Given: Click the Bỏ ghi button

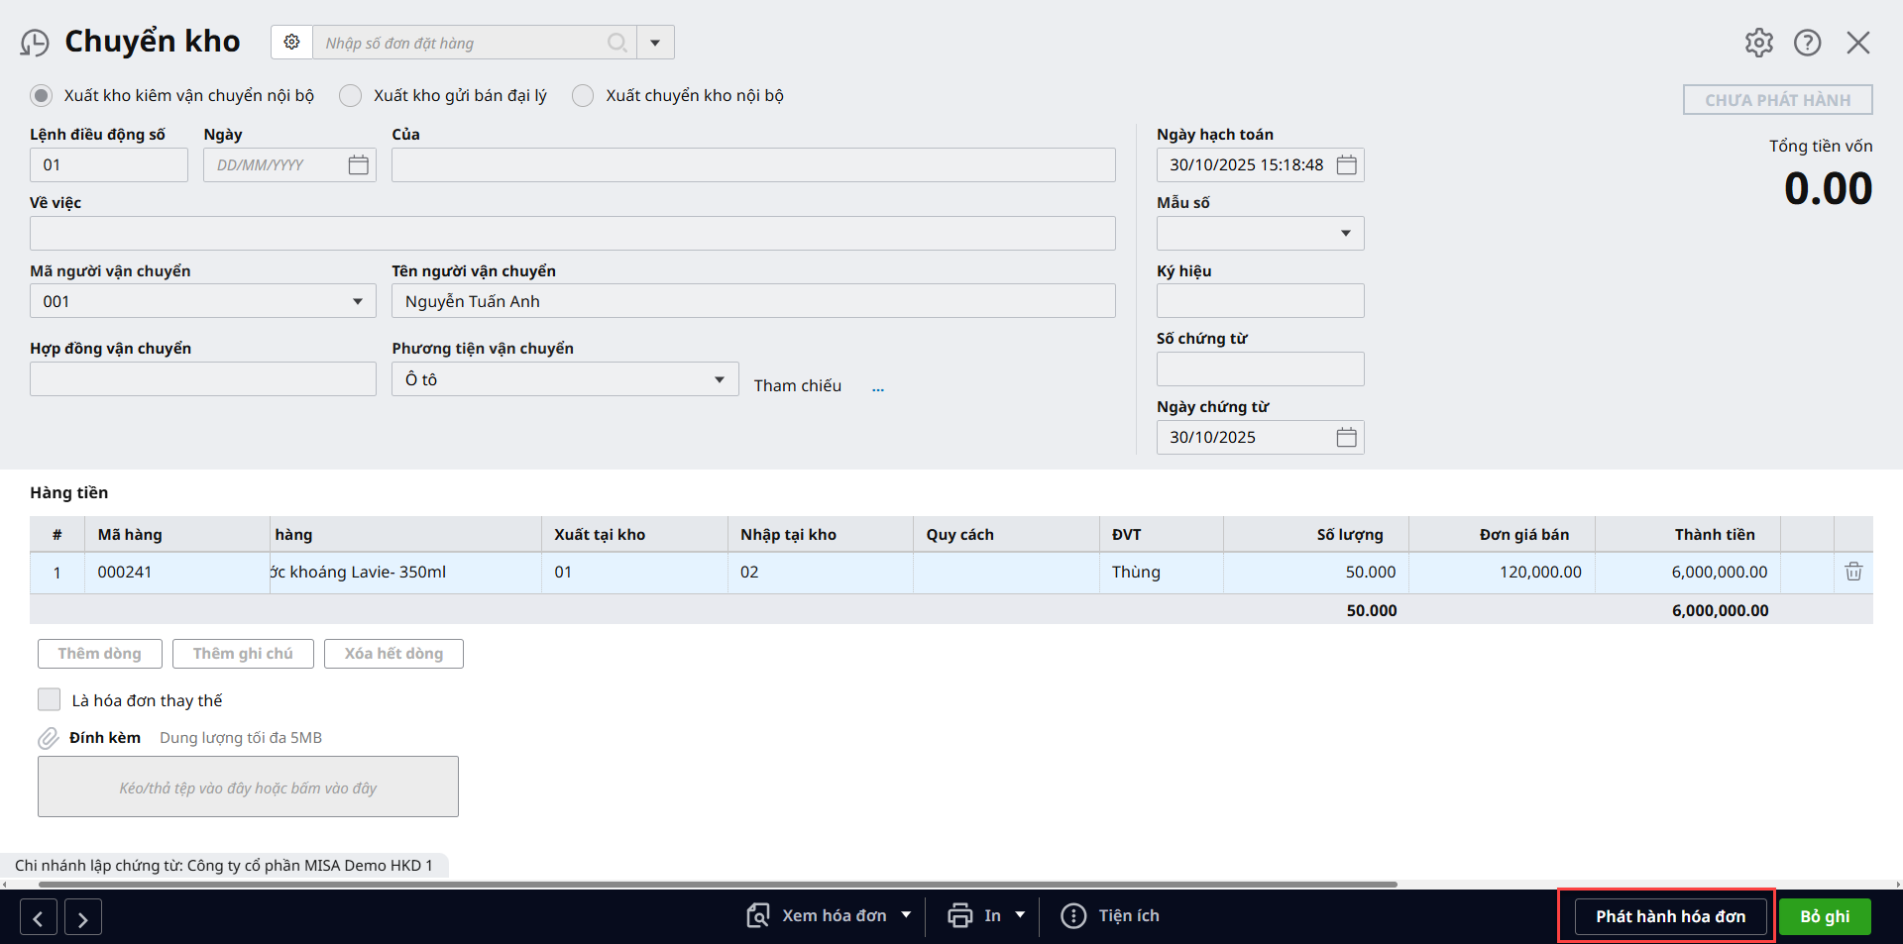Looking at the screenshot, I should click(x=1824, y=916).
